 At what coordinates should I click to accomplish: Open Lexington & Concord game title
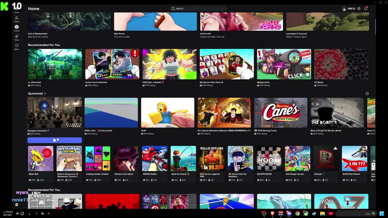tap(296, 34)
